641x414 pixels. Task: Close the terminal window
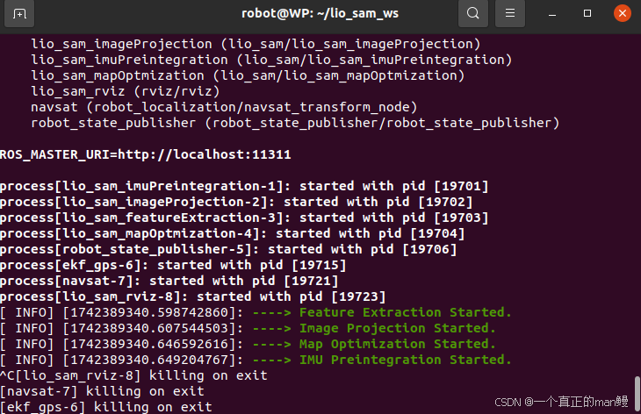[623, 13]
